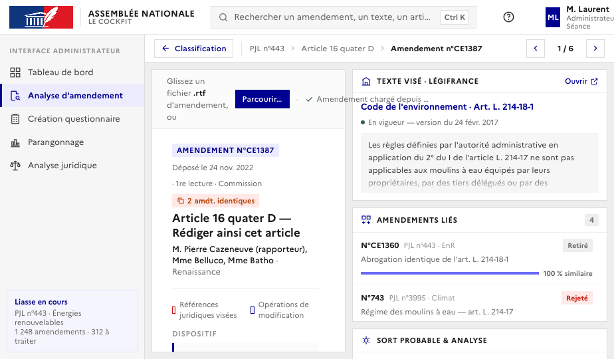The width and height of the screenshot is (614, 359).
Task: Click the AMENDEMENT N°CE1387 label
Action: (x=225, y=150)
